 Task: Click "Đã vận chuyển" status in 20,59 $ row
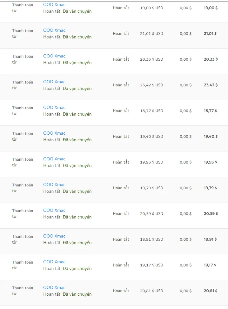pos(77,217)
